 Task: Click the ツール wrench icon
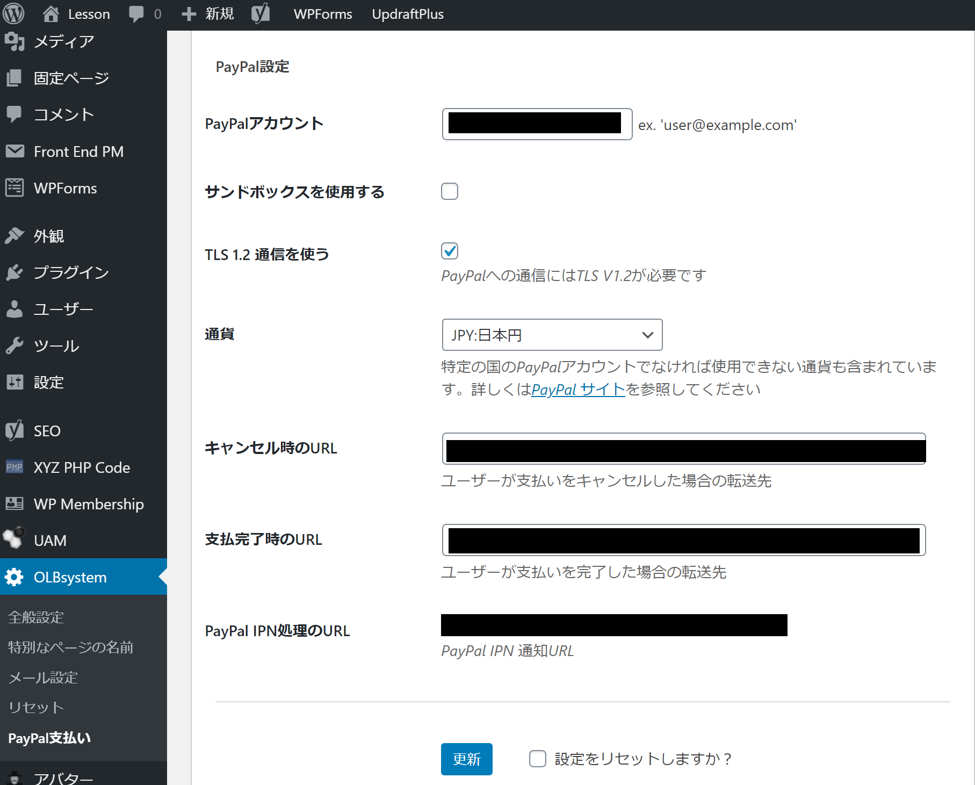tap(15, 345)
